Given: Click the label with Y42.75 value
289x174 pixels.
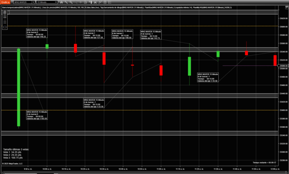Looking at the screenshot, I should point(151,35).
